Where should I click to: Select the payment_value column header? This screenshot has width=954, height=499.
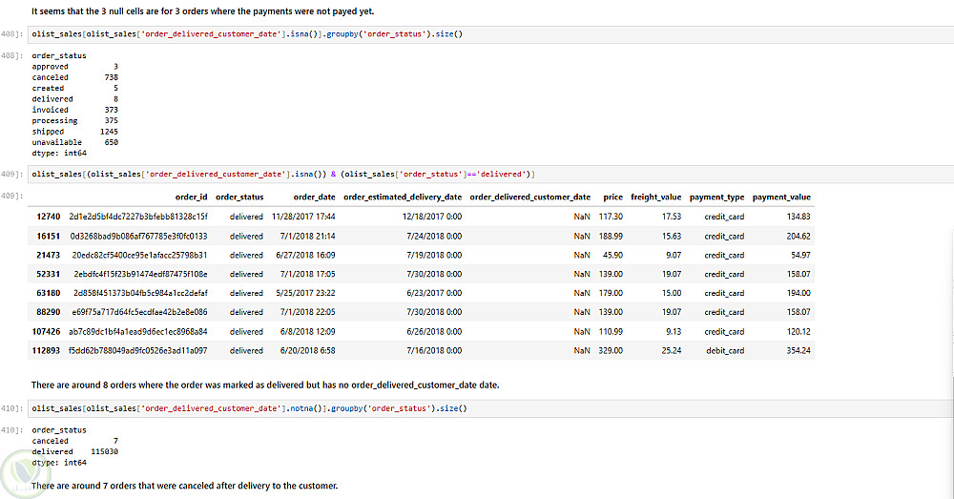(x=781, y=198)
